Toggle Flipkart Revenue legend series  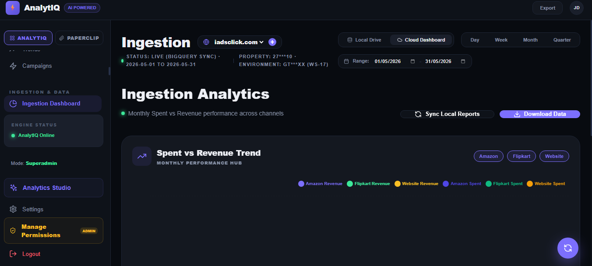(368, 184)
